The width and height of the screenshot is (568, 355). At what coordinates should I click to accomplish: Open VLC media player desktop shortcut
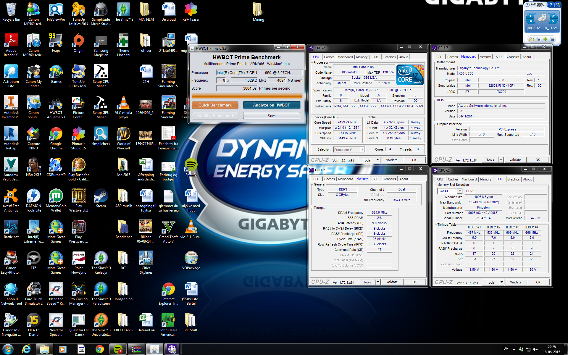(x=123, y=107)
